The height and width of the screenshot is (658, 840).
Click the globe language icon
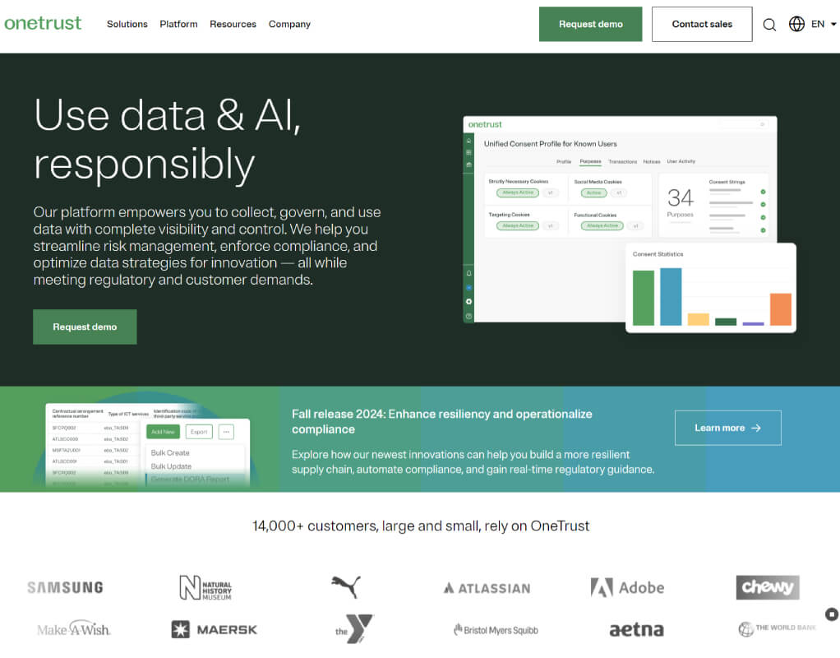coord(796,24)
